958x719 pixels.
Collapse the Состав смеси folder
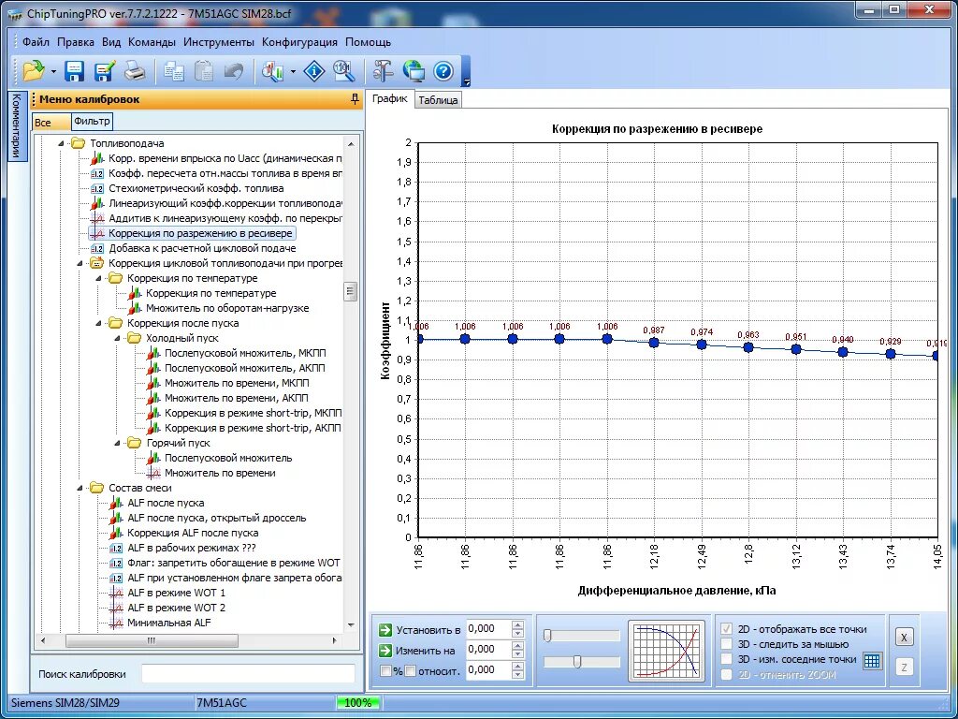tap(80, 488)
